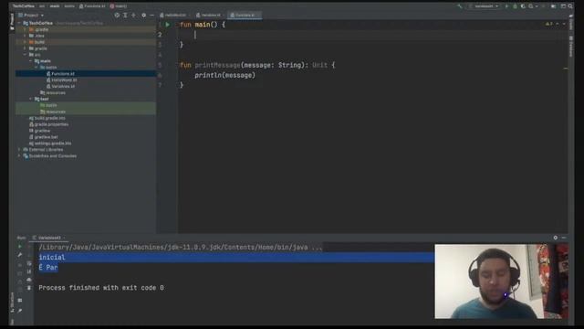Image resolution: width=584 pixels, height=329 pixels.
Task: Click the Run arrow in the top toolbar
Action: coord(506,6)
